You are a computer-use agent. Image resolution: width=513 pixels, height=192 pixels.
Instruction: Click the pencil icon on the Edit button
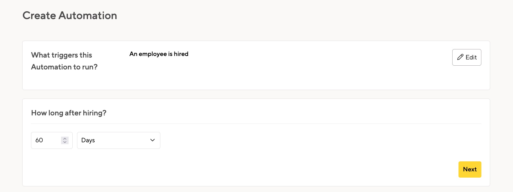pos(460,57)
